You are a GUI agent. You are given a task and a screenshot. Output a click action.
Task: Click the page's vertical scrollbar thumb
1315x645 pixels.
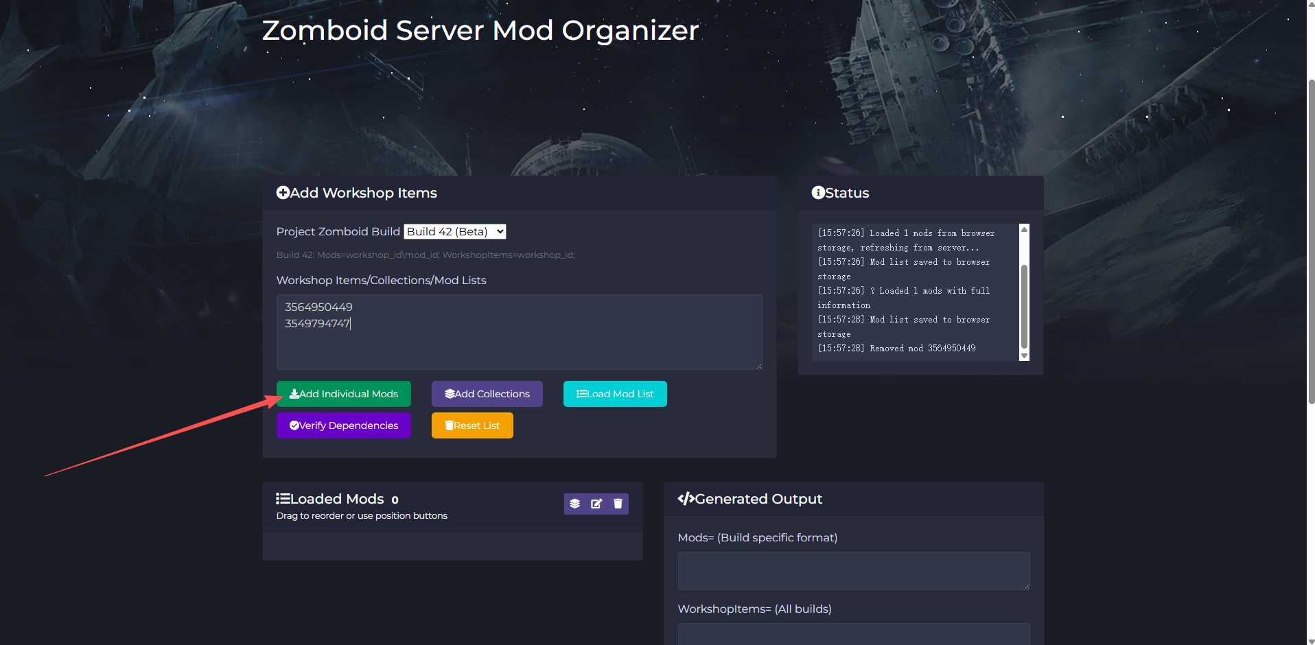click(x=1311, y=240)
